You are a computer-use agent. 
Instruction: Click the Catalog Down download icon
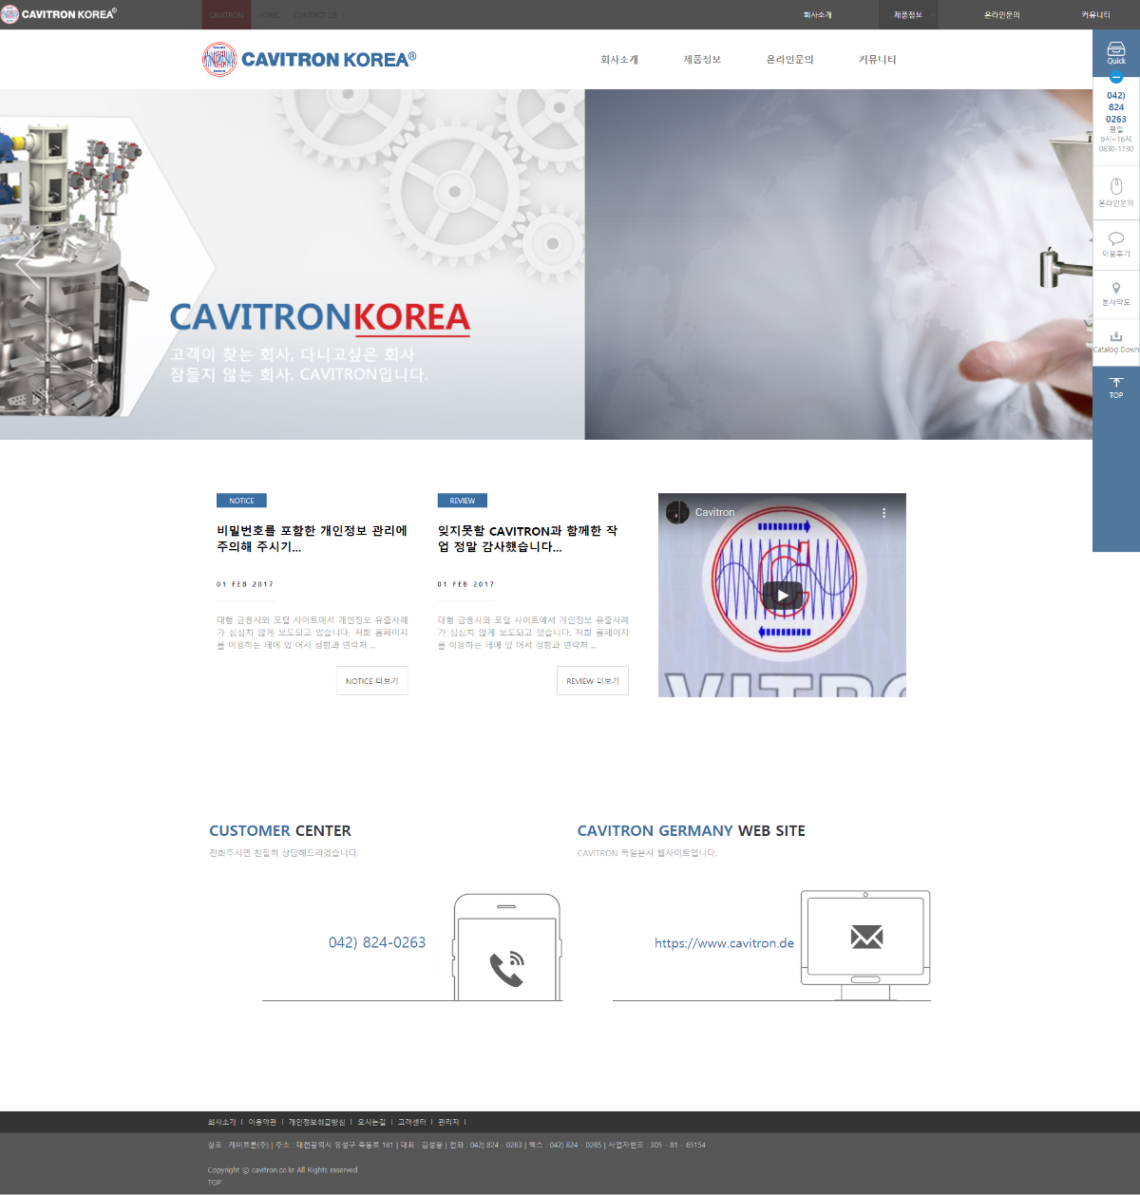pyautogui.click(x=1116, y=337)
